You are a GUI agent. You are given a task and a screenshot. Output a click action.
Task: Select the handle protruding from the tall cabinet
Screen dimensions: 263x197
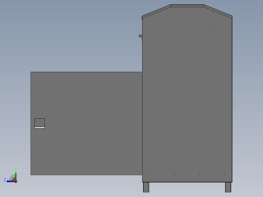point(141,36)
